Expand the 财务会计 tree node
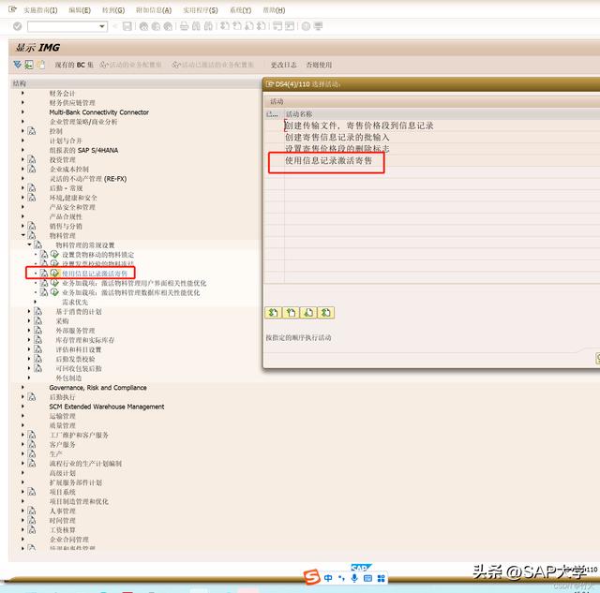Viewport: 600px width, 593px height. coord(23,94)
